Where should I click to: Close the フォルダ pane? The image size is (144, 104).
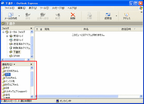coord(31,28)
